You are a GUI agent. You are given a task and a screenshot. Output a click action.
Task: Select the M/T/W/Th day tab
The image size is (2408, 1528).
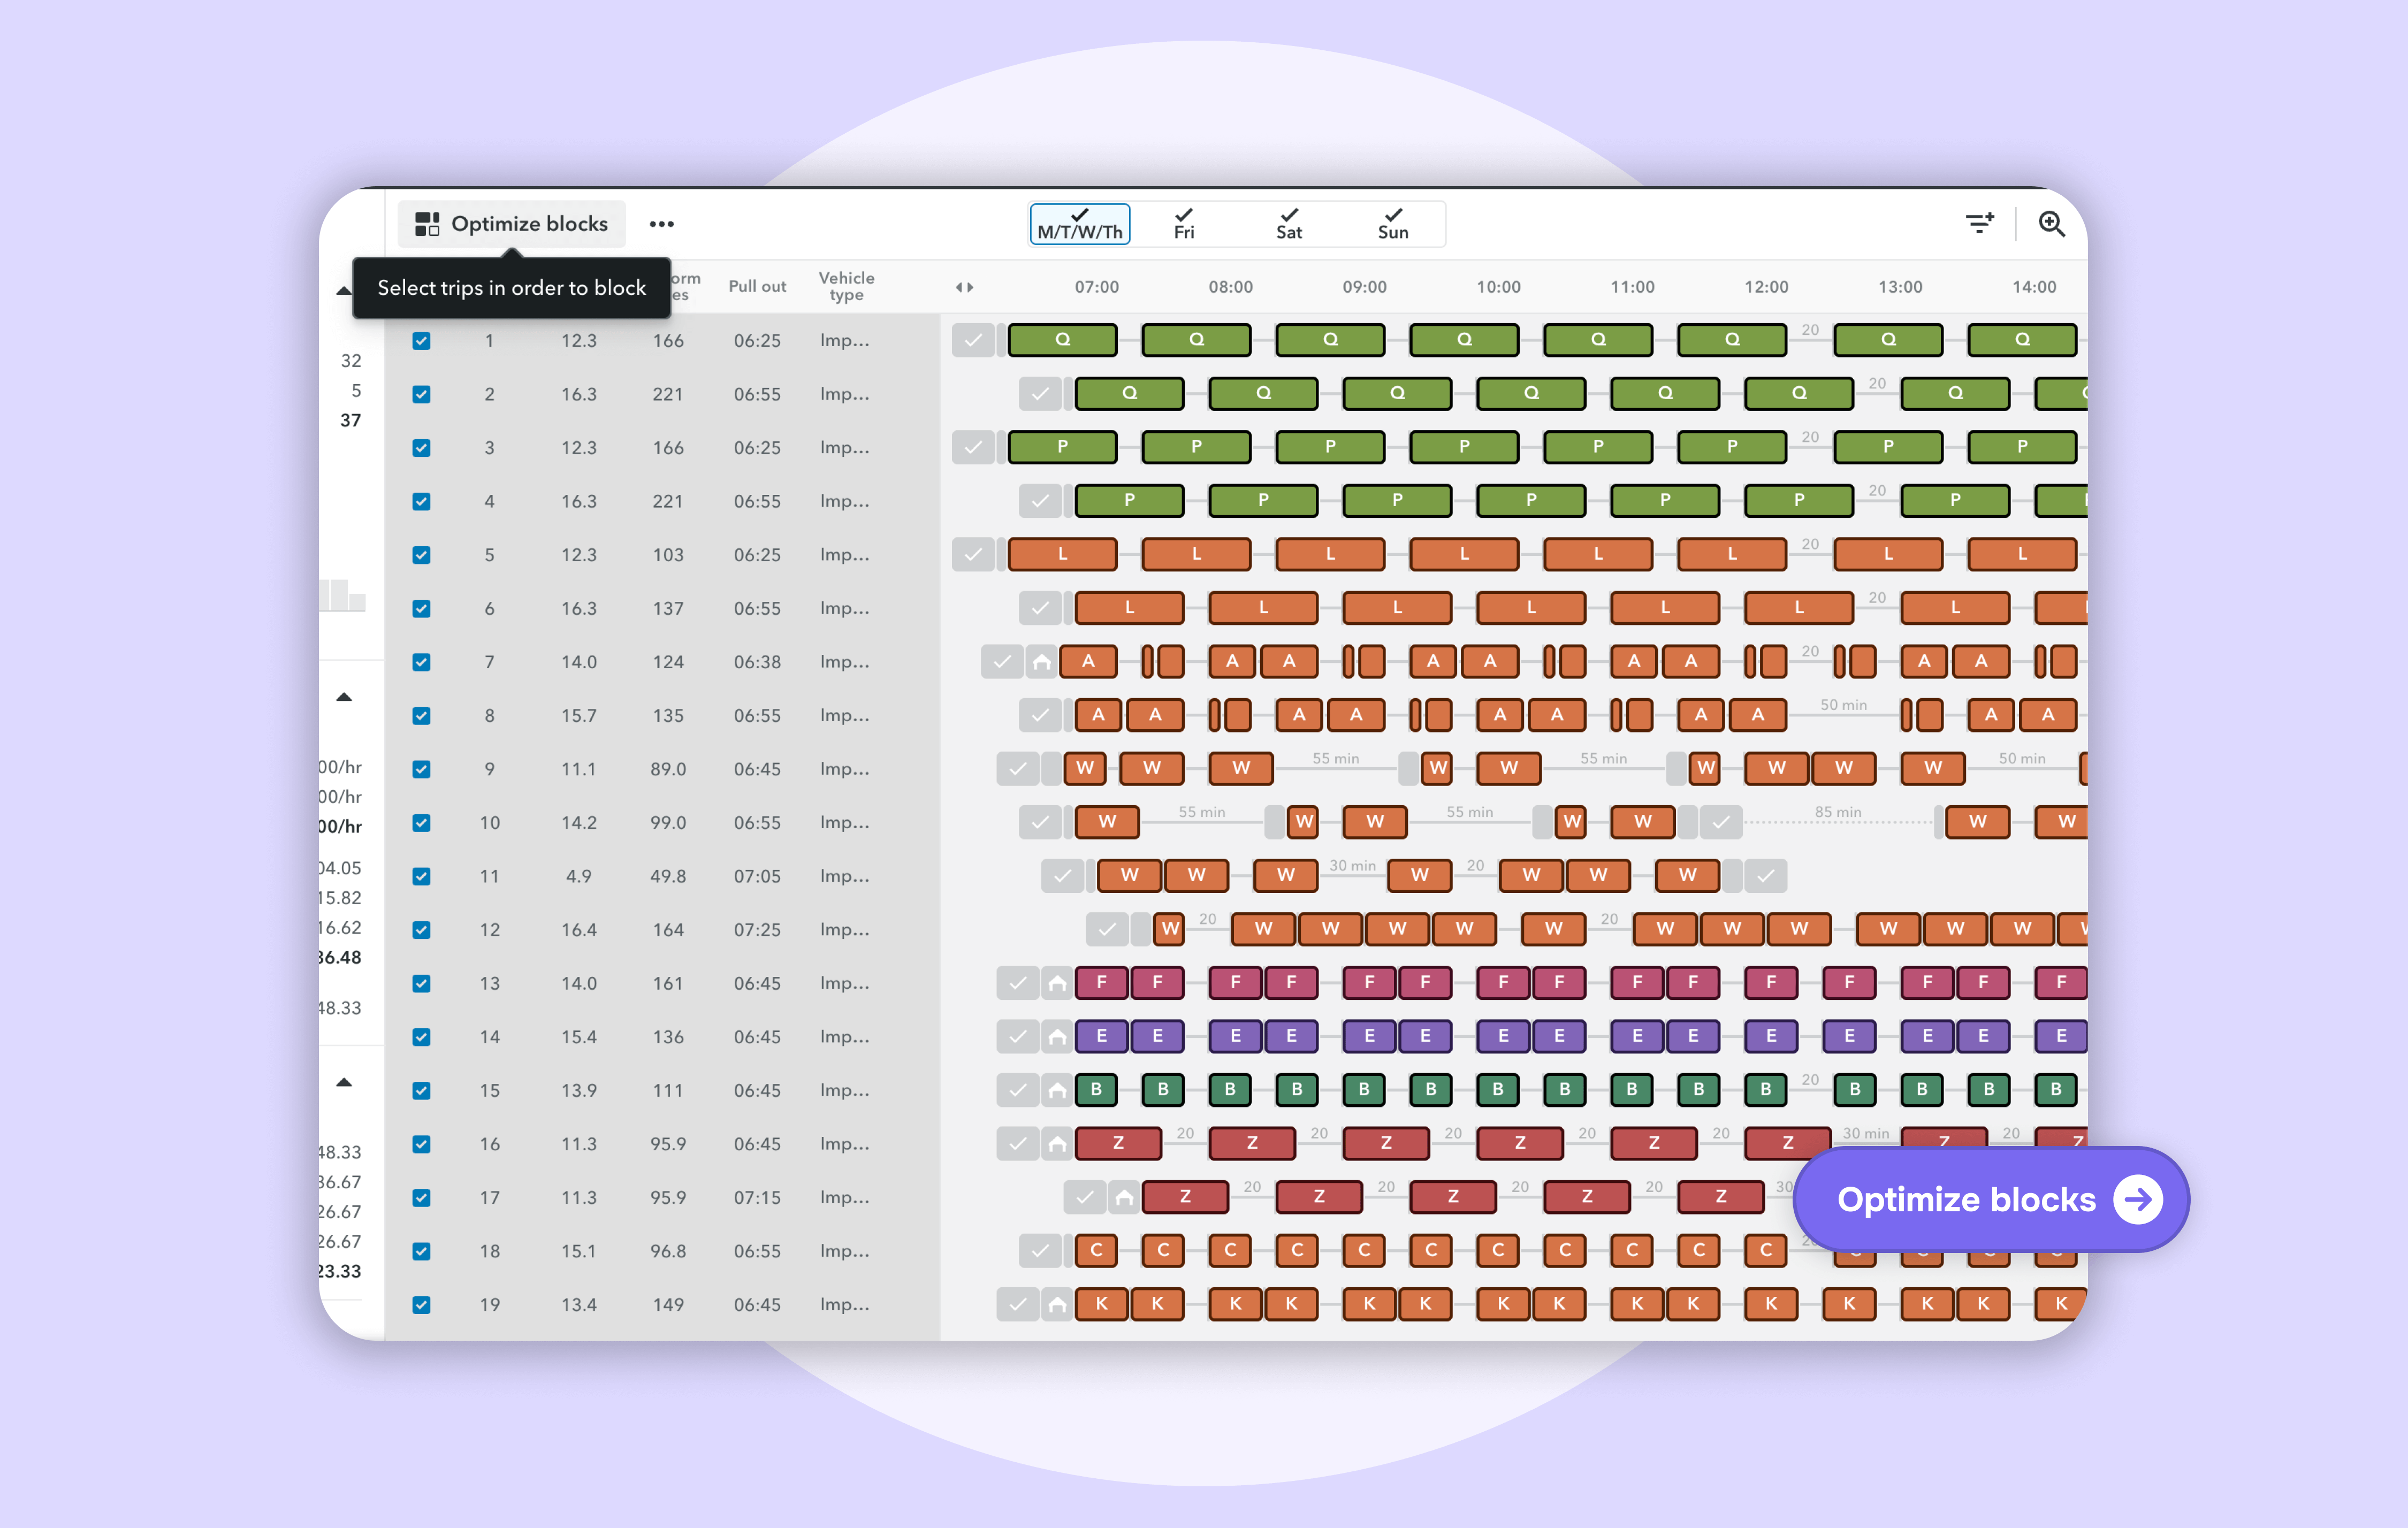1080,224
